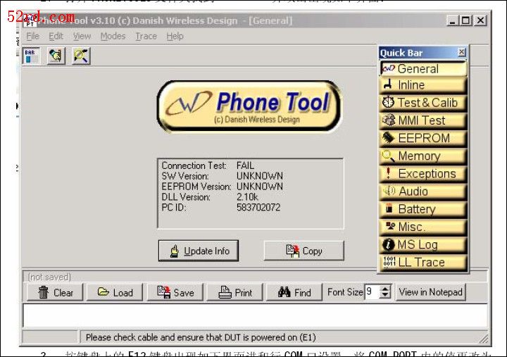Image resolution: width=507 pixels, height=357 pixels.
Task: Open the Trace menu
Action: (x=146, y=36)
